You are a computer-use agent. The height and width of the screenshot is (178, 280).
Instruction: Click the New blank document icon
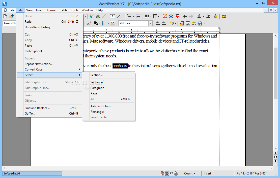(x=5, y=16)
